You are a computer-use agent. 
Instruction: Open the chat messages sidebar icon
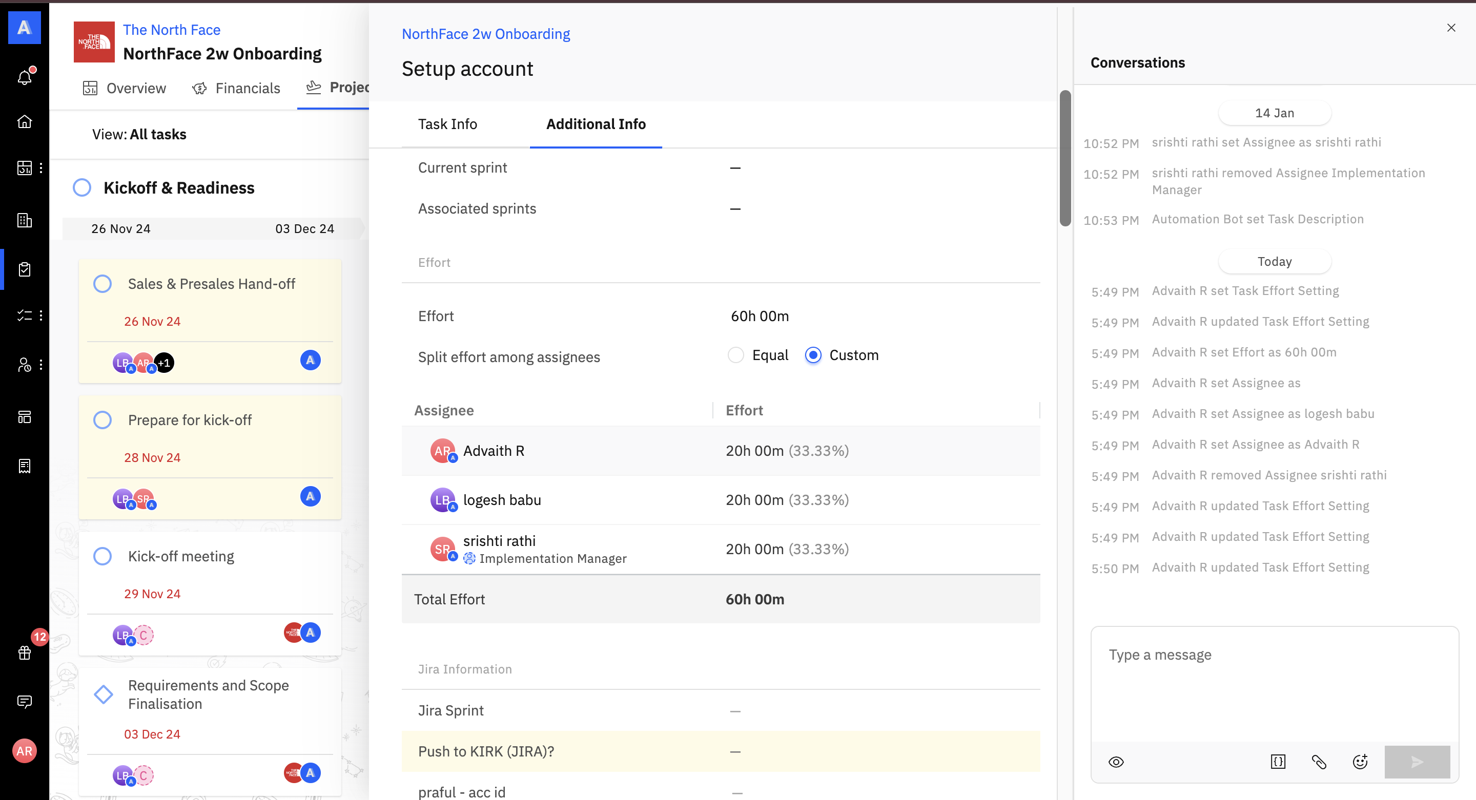coord(25,702)
